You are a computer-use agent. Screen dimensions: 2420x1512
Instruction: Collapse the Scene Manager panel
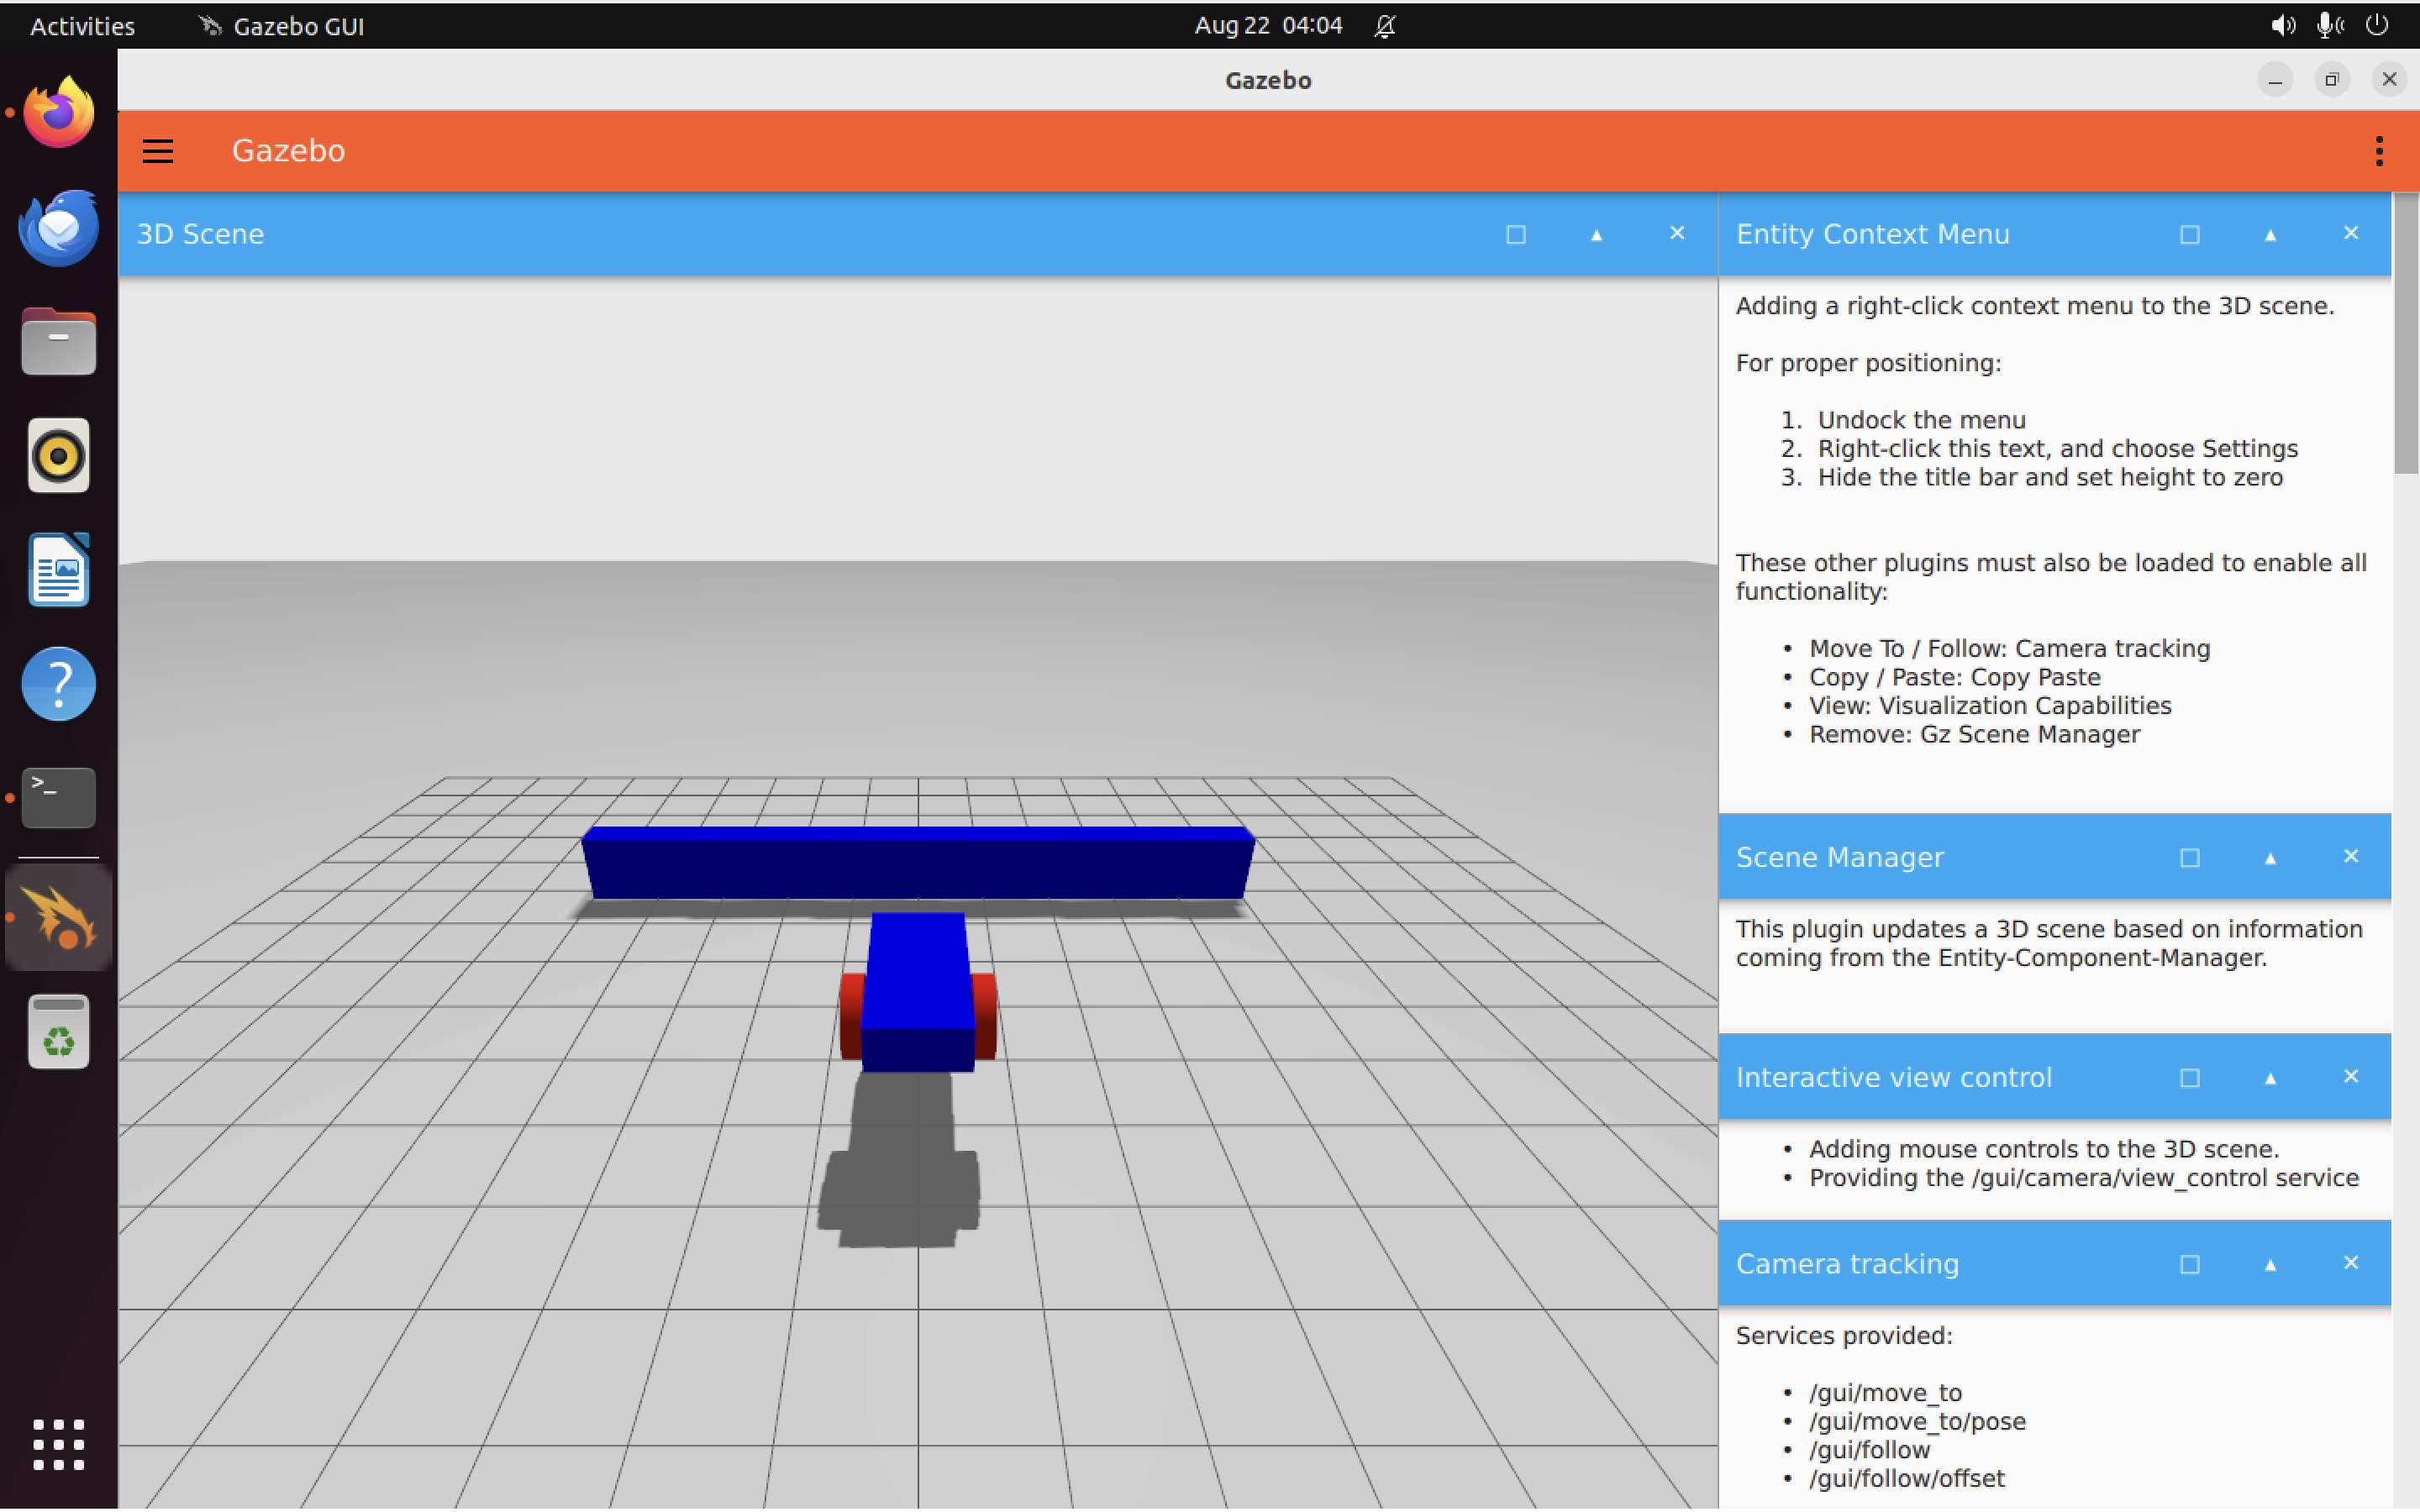coord(2270,858)
